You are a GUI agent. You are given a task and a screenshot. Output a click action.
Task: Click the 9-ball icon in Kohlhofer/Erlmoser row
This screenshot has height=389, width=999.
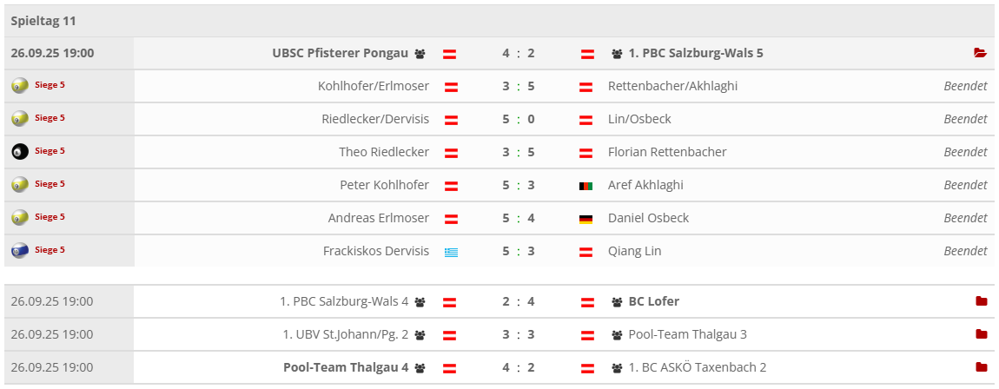click(x=20, y=86)
